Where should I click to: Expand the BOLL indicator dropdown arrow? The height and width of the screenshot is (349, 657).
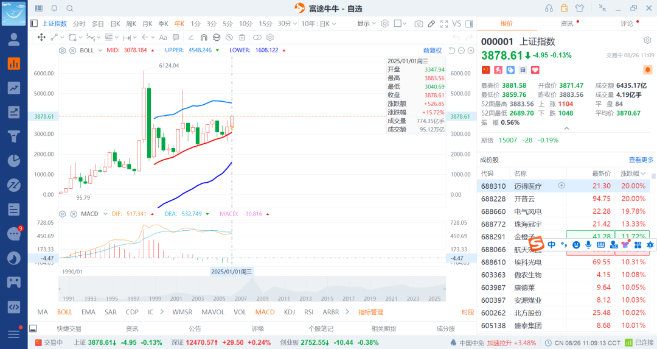[x=100, y=51]
